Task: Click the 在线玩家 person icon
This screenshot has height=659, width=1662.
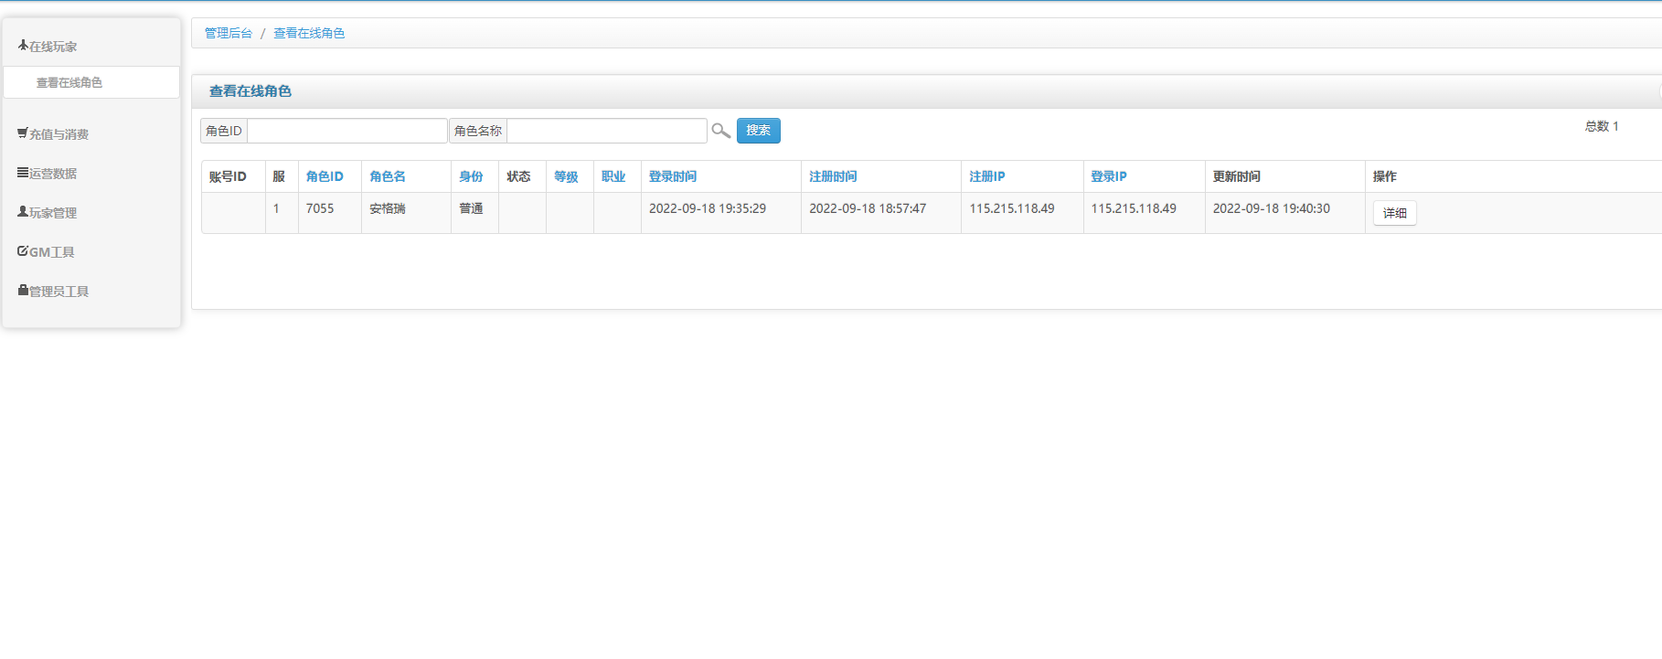Action: 23,45
